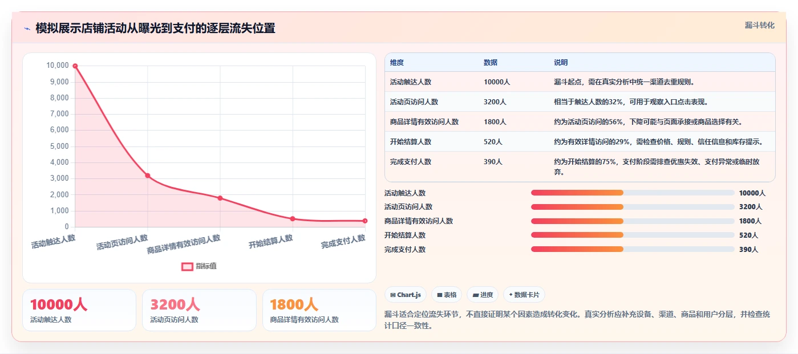Image resolution: width=798 pixels, height=354 pixels.
Task: Click the 1800人 value beside the progress bars
Action: pos(751,221)
